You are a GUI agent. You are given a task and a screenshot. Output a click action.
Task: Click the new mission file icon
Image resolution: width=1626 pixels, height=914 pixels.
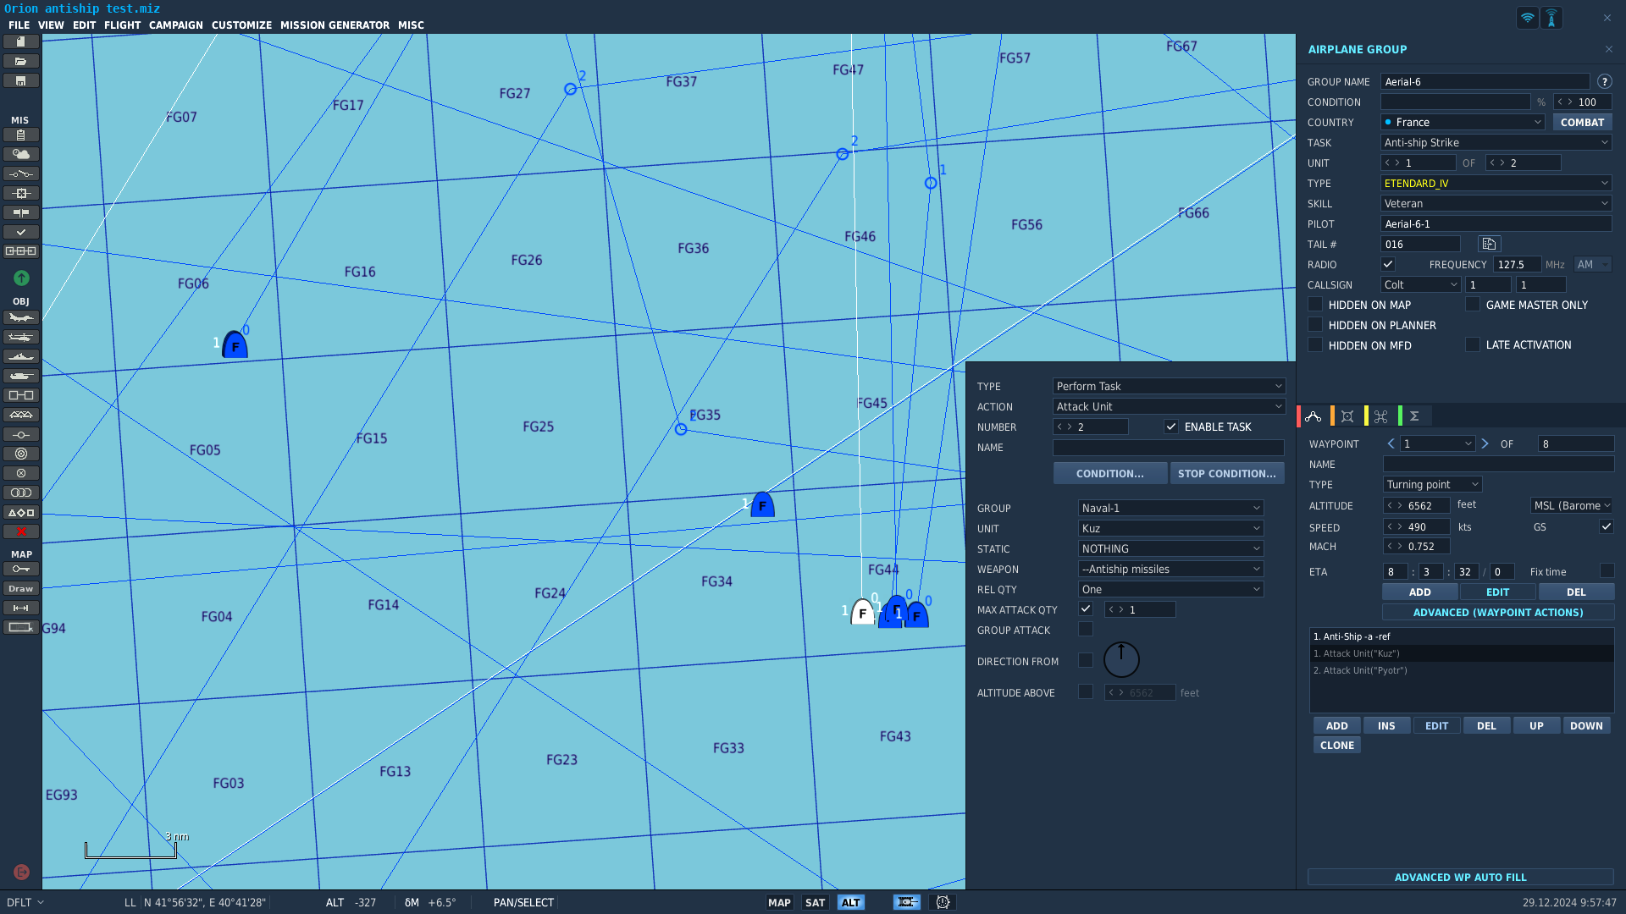21,41
